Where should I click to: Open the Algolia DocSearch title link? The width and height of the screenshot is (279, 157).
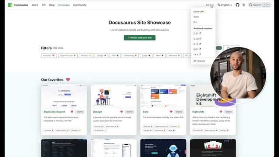point(54,112)
